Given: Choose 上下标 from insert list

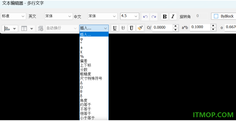Looking at the screenshot, I should point(94,65).
